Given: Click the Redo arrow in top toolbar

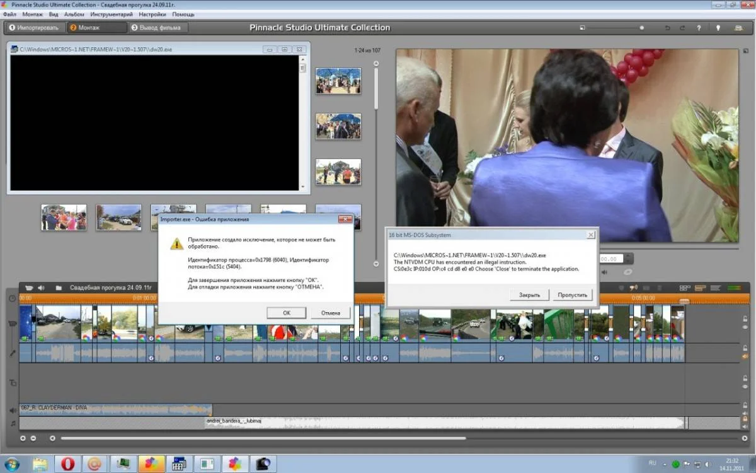Looking at the screenshot, I should click(x=682, y=28).
